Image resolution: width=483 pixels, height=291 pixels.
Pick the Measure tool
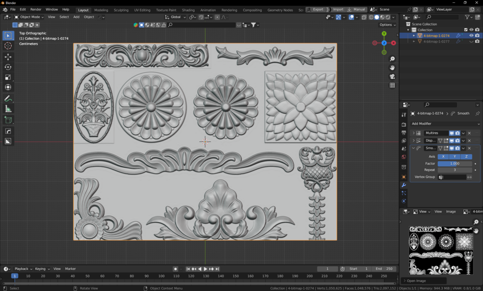[x=8, y=109]
